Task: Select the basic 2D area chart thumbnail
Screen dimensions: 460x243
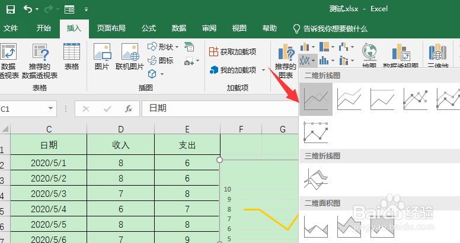Action: pos(316,226)
